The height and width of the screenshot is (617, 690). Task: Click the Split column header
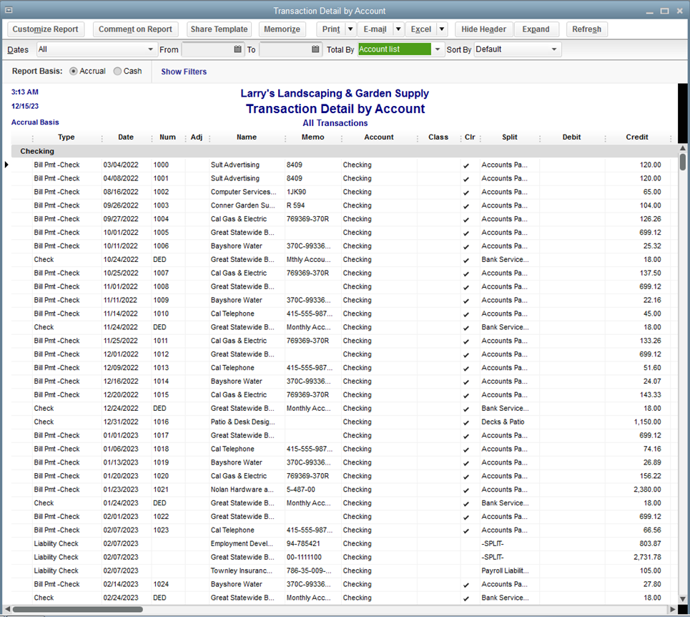pyautogui.click(x=510, y=137)
